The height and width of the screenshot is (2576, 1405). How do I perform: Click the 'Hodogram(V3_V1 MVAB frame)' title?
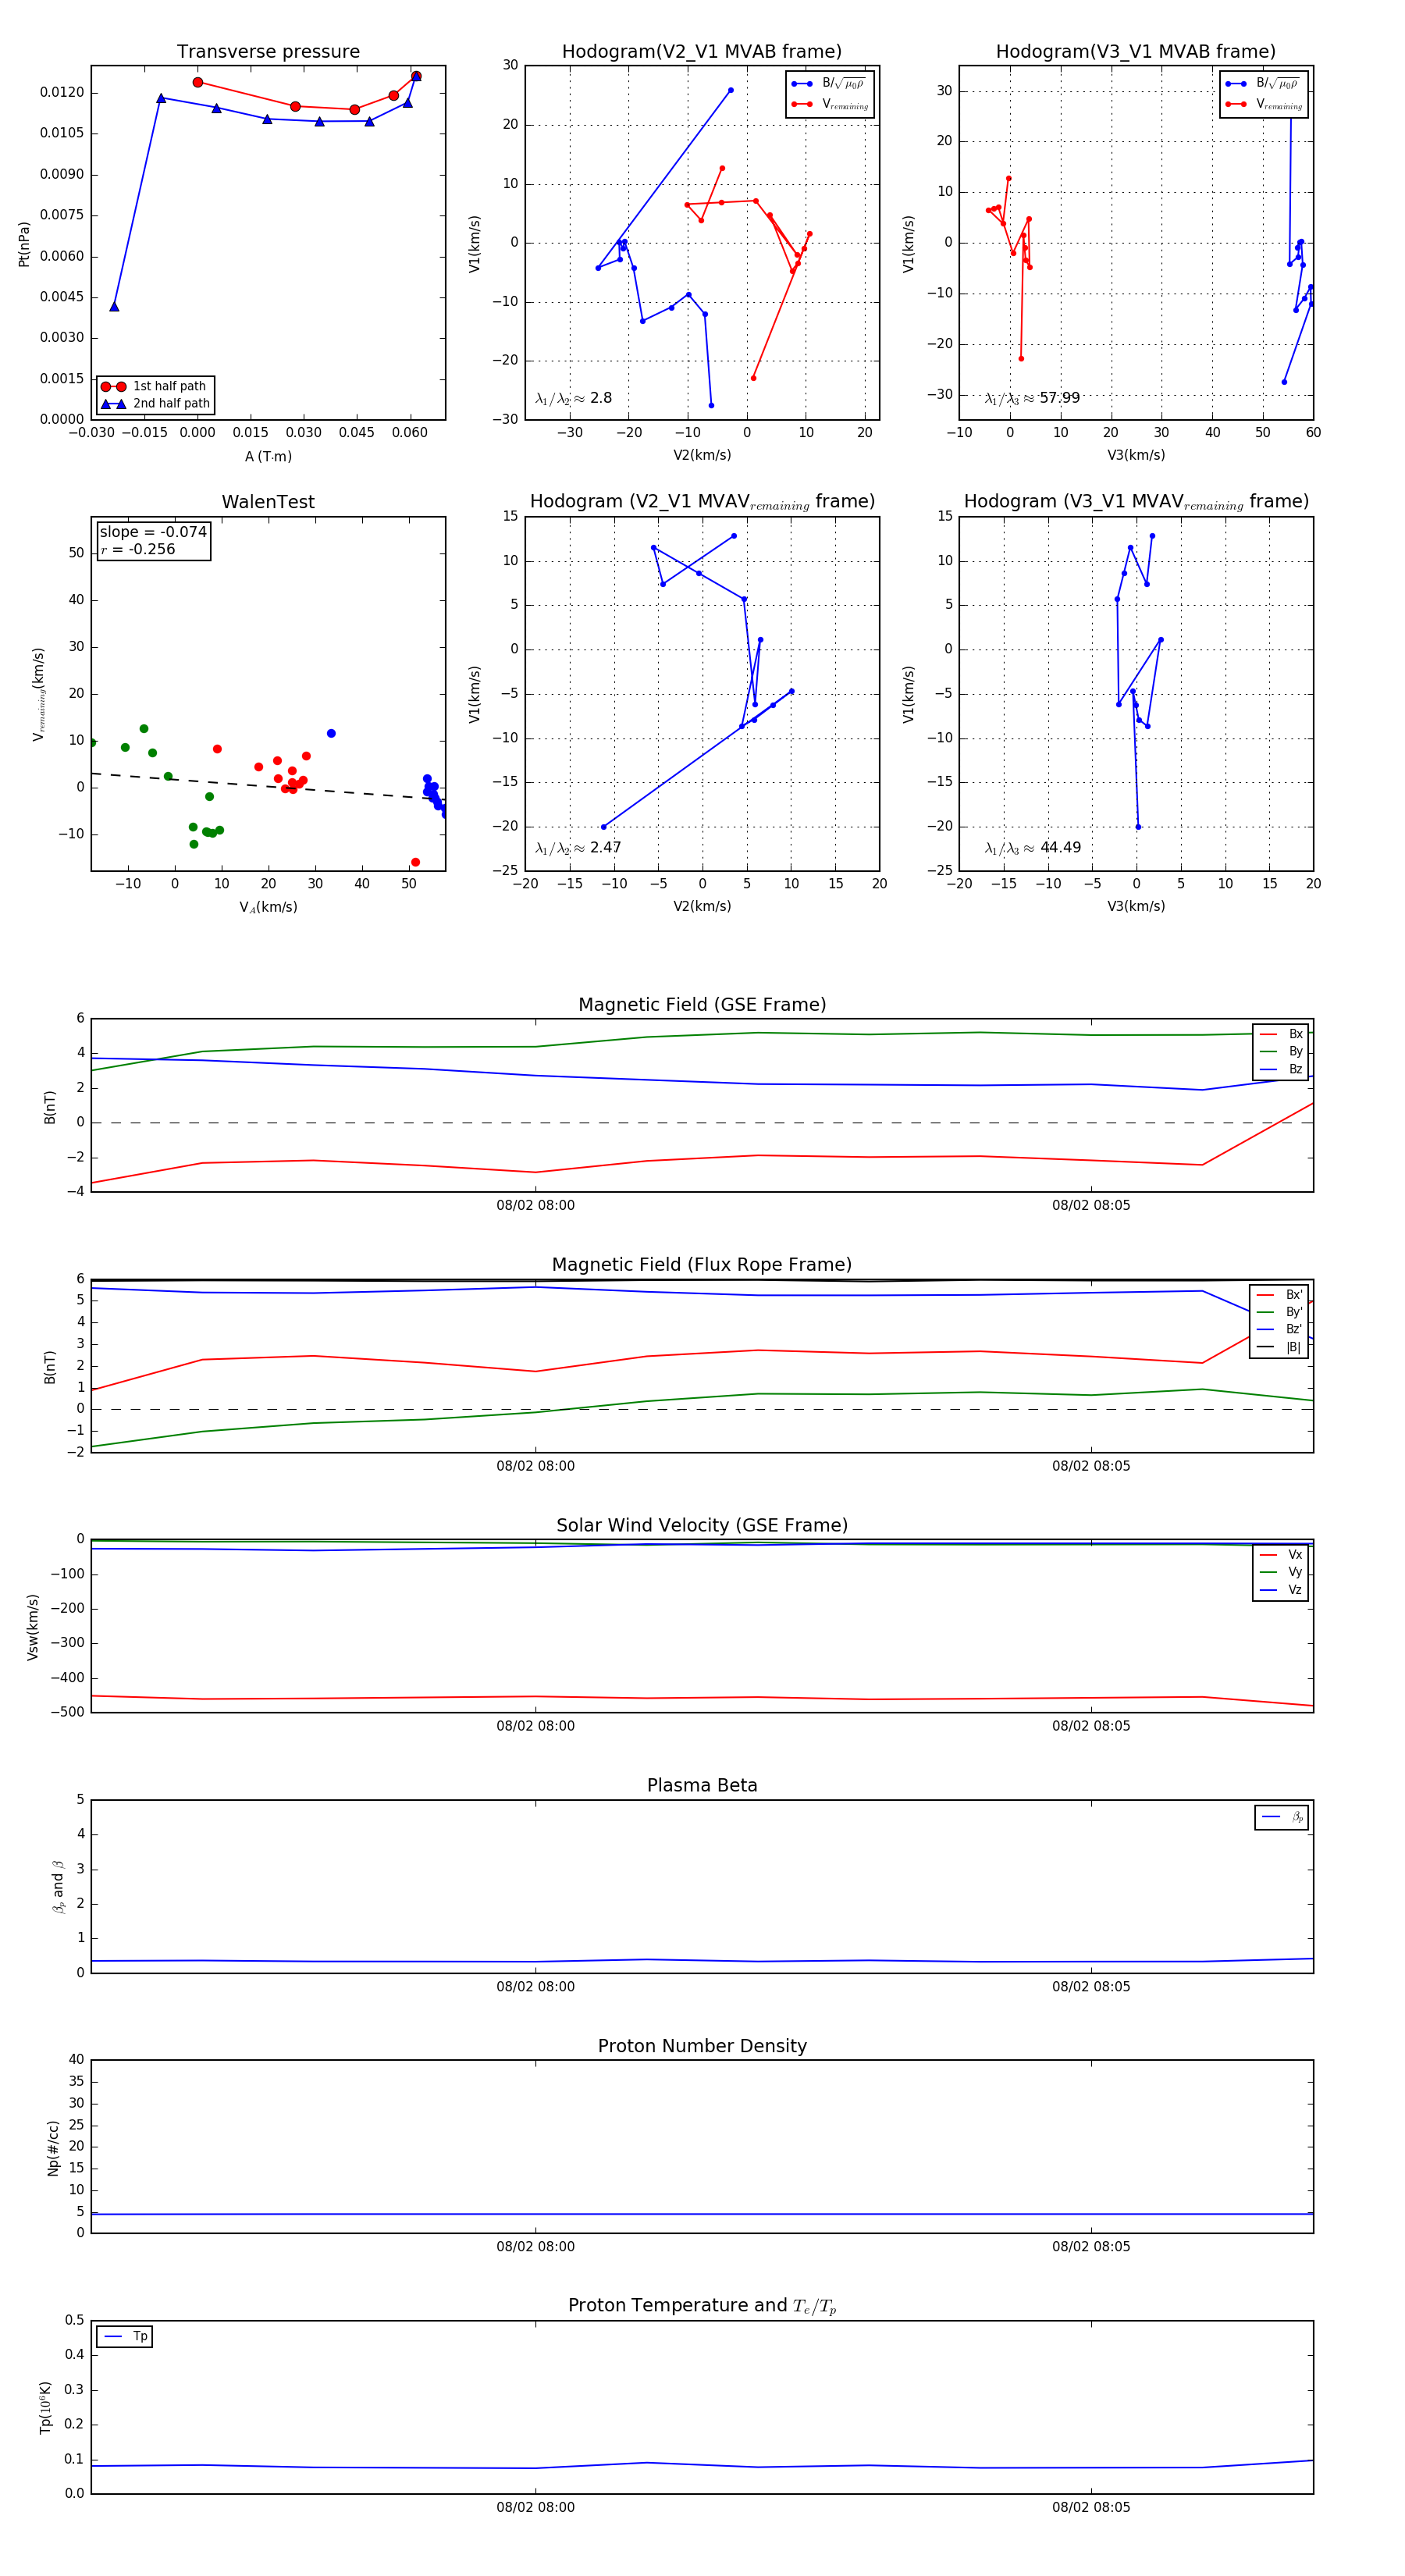click(x=1136, y=52)
